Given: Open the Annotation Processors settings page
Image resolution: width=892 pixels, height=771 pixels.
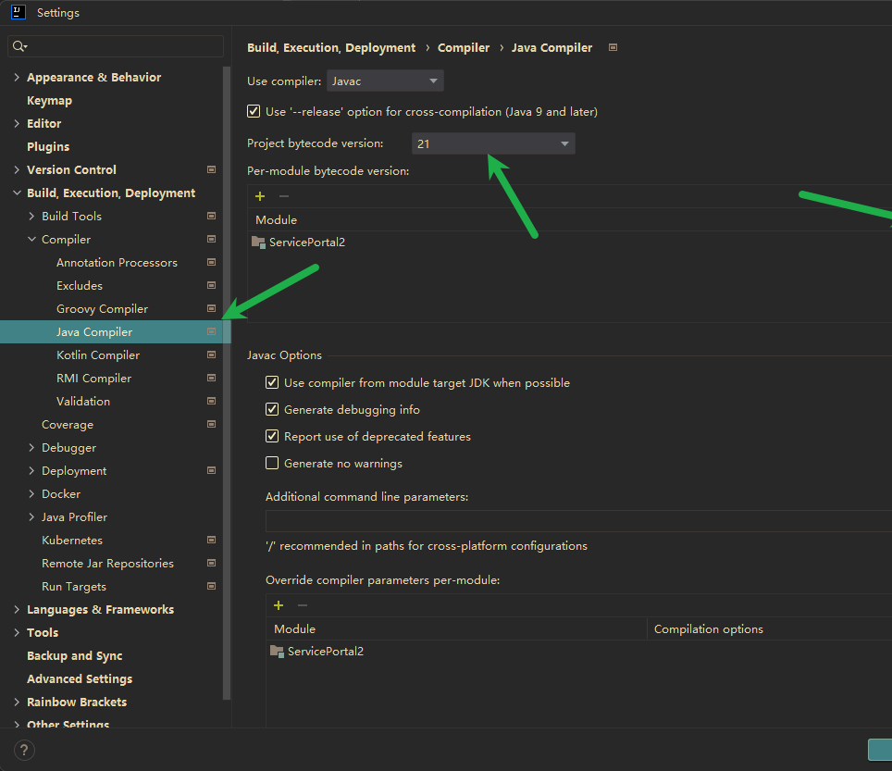Looking at the screenshot, I should click(x=116, y=262).
